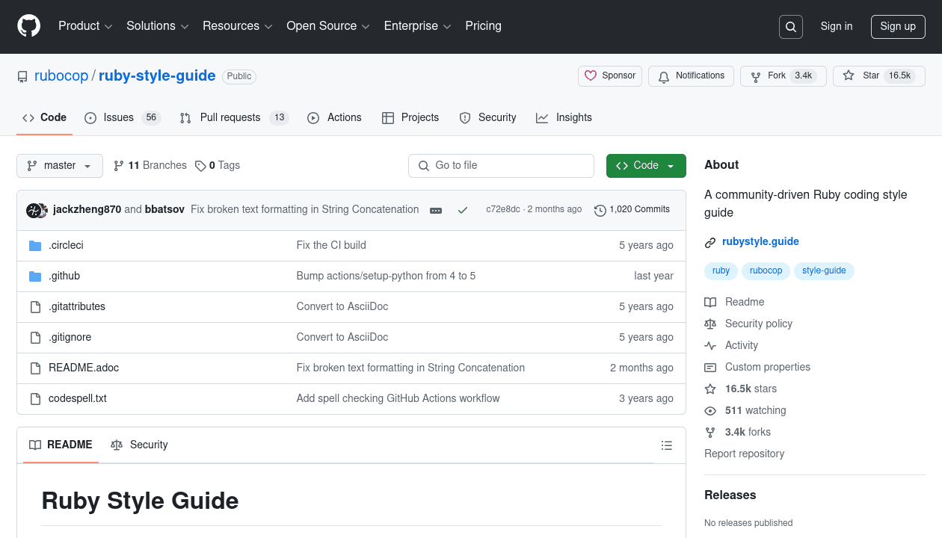Open the master branch selector

[59, 165]
